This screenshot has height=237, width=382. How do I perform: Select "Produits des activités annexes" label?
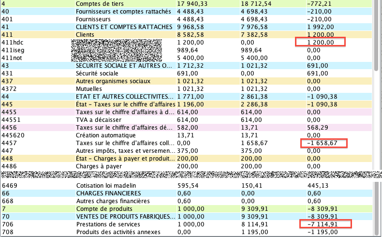pyautogui.click(x=118, y=232)
